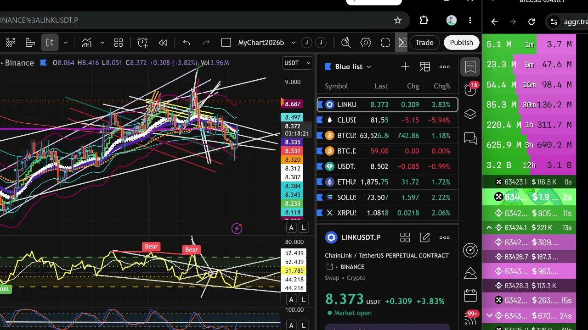Click the Trade button
Image resolution: width=588 pixels, height=330 pixels.
click(424, 43)
